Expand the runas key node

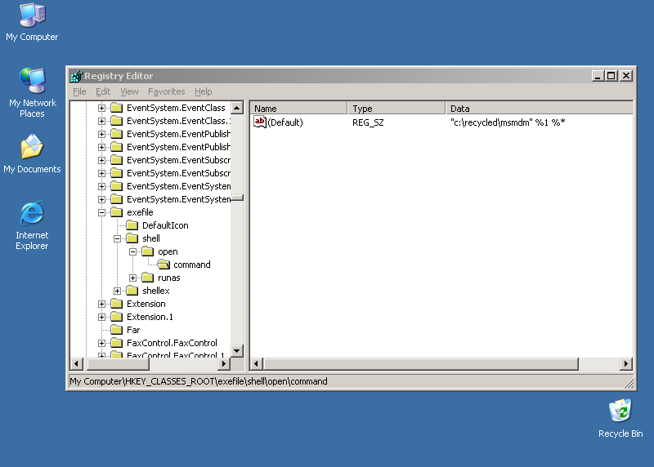coord(133,278)
